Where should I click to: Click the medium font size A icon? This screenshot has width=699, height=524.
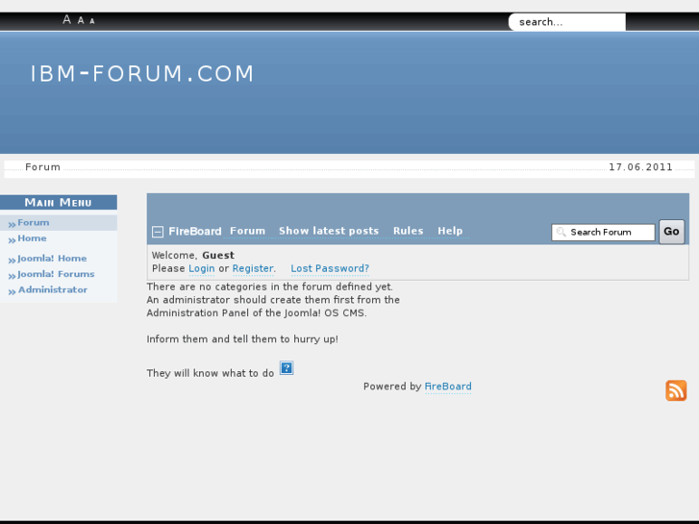81,20
